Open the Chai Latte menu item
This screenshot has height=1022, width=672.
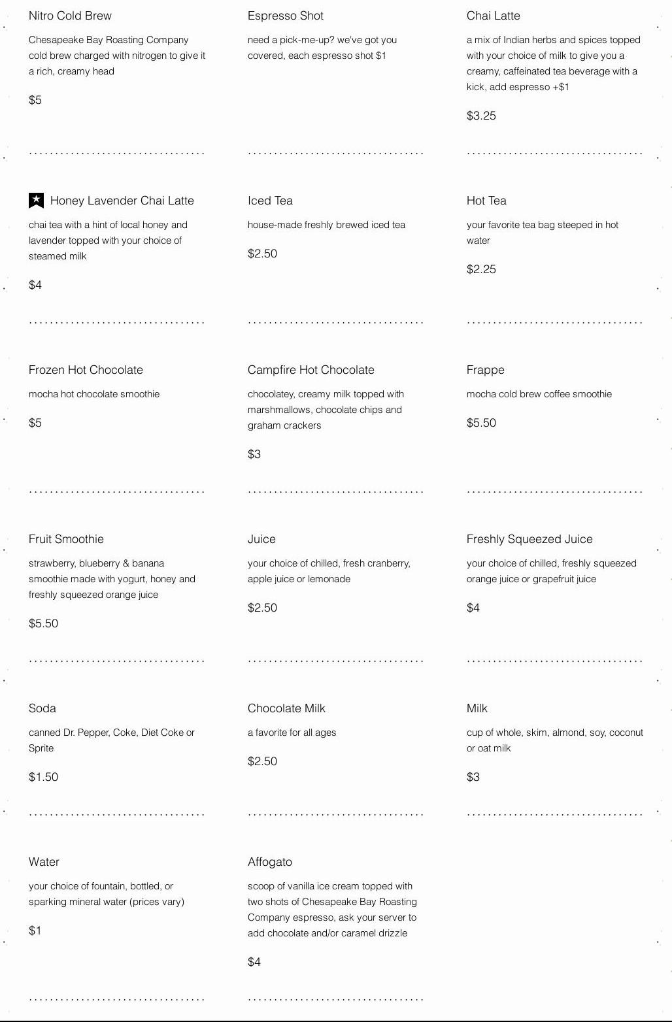(494, 16)
